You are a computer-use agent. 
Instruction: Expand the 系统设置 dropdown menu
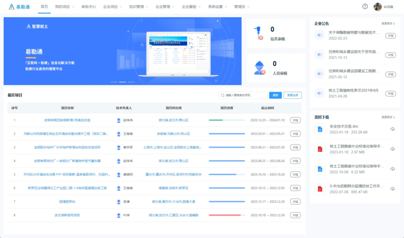pos(218,7)
